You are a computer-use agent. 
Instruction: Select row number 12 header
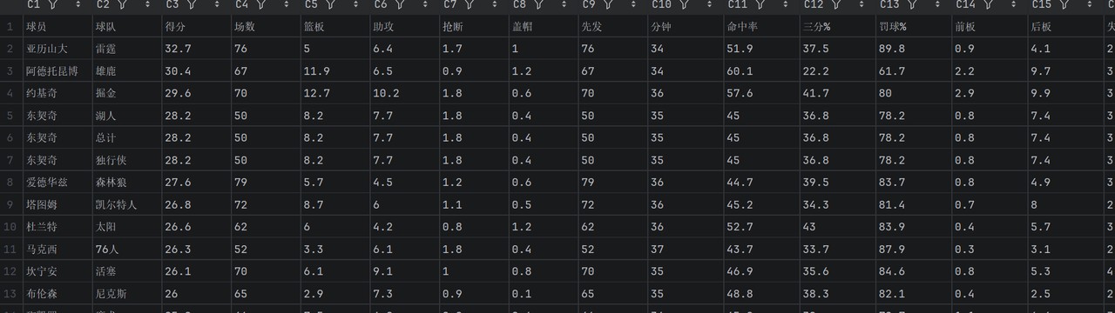point(10,270)
